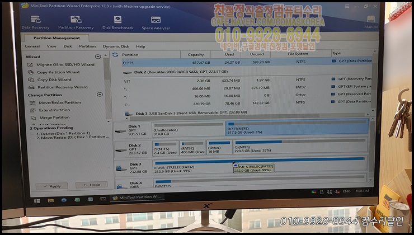Screen dimensions: 414x235
Task: Open the General menu
Action: coord(32,46)
